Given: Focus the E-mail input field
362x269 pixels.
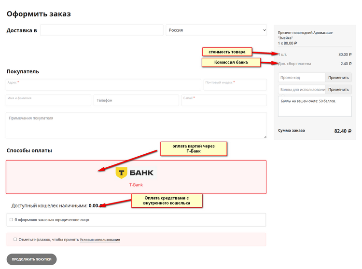Looking at the screenshot, I should pyautogui.click(x=224, y=101).
